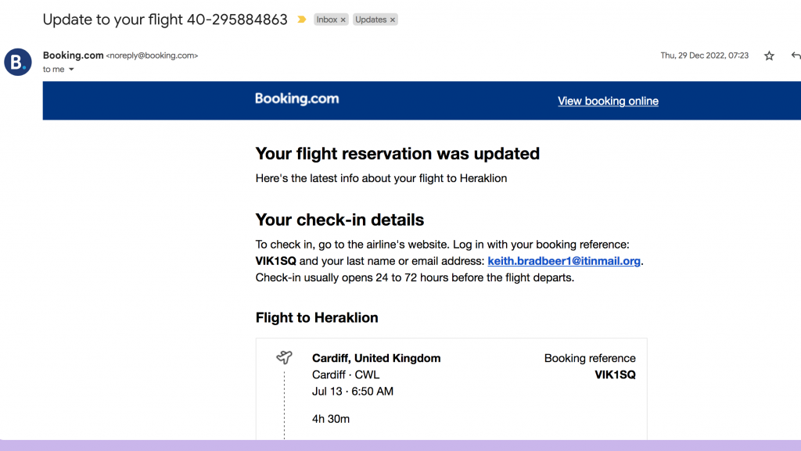Open the View booking online link
801x451 pixels.
click(608, 101)
